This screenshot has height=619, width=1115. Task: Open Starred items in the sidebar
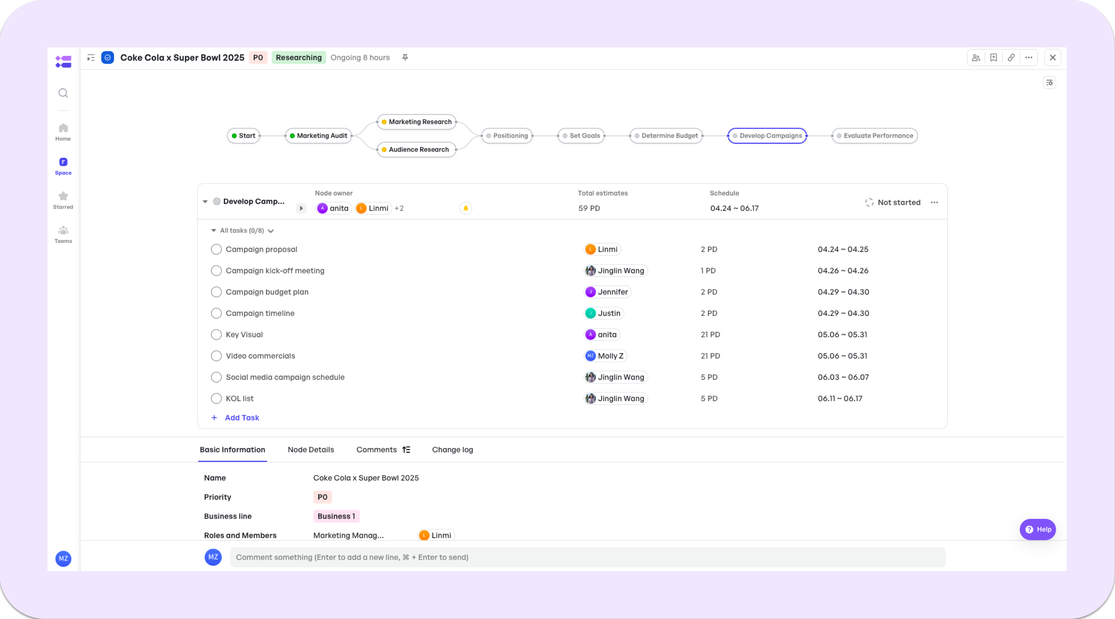63,200
